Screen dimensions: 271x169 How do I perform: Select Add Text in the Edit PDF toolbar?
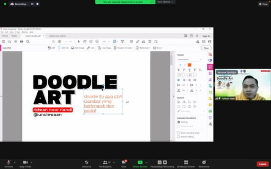tap(63, 48)
